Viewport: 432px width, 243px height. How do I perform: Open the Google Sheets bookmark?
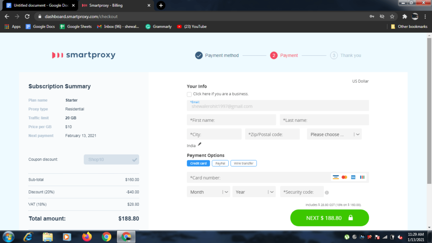(x=76, y=27)
